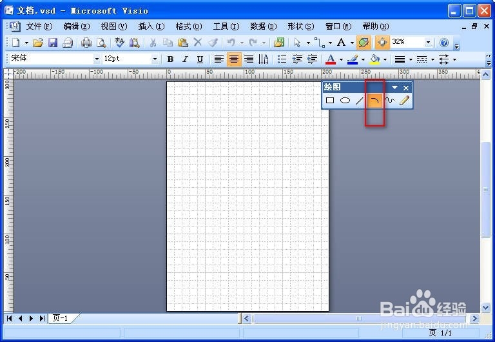Toggle the Drawing Tools toolbar button
Viewport: 495px width, 342px height.
pyautogui.click(x=364, y=43)
